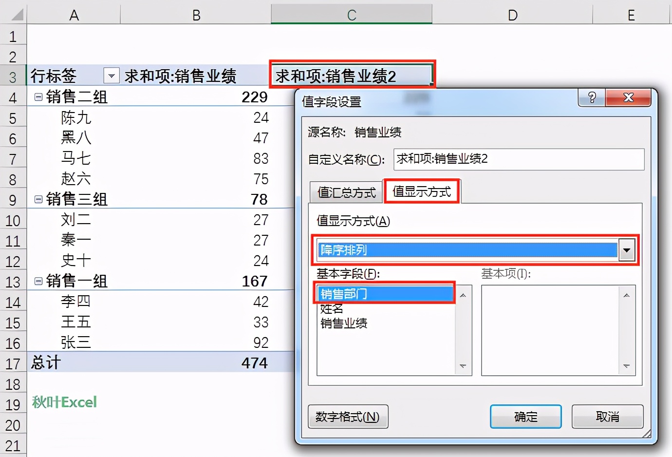
Task: Confirm with the 确定 button
Action: coord(526,417)
